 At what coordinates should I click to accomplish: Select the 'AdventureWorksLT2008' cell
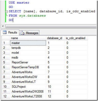coord(28,96)
